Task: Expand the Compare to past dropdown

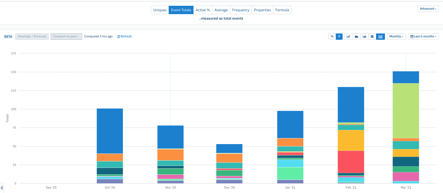Action: point(66,37)
